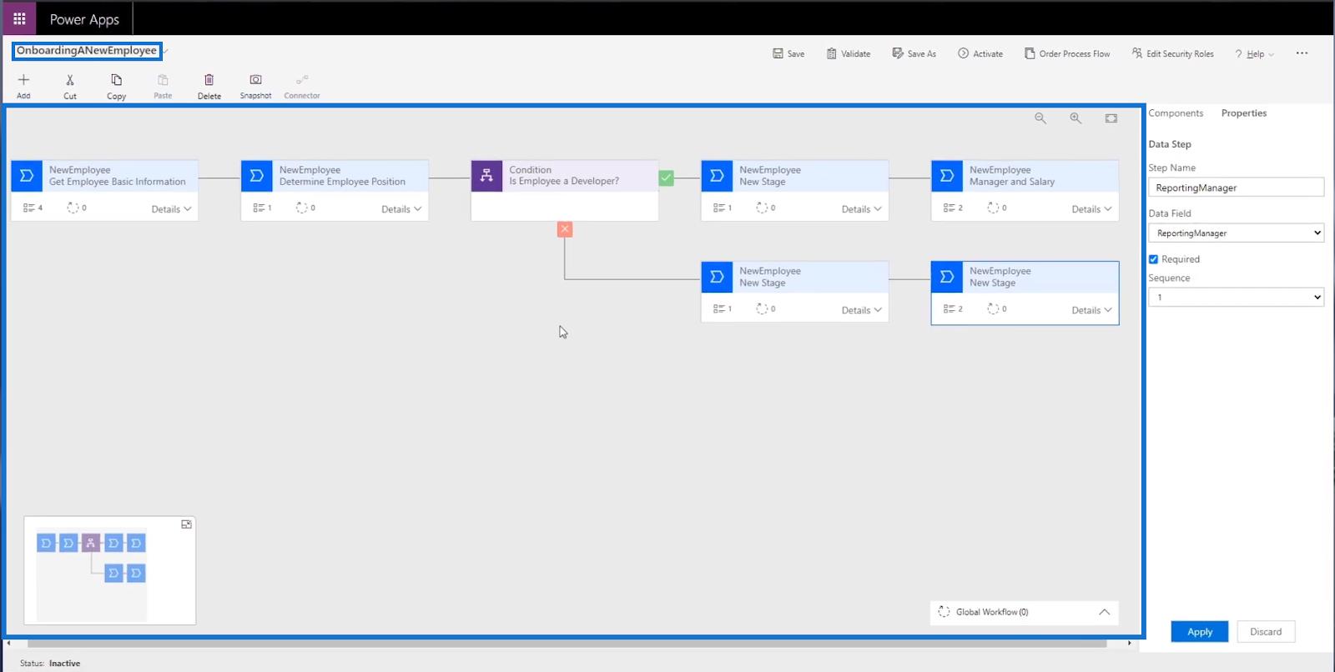Viewport: 1335px width, 672px height.
Task: Select the Get Employee Basic Information stage icon
Action: pyautogui.click(x=27, y=176)
